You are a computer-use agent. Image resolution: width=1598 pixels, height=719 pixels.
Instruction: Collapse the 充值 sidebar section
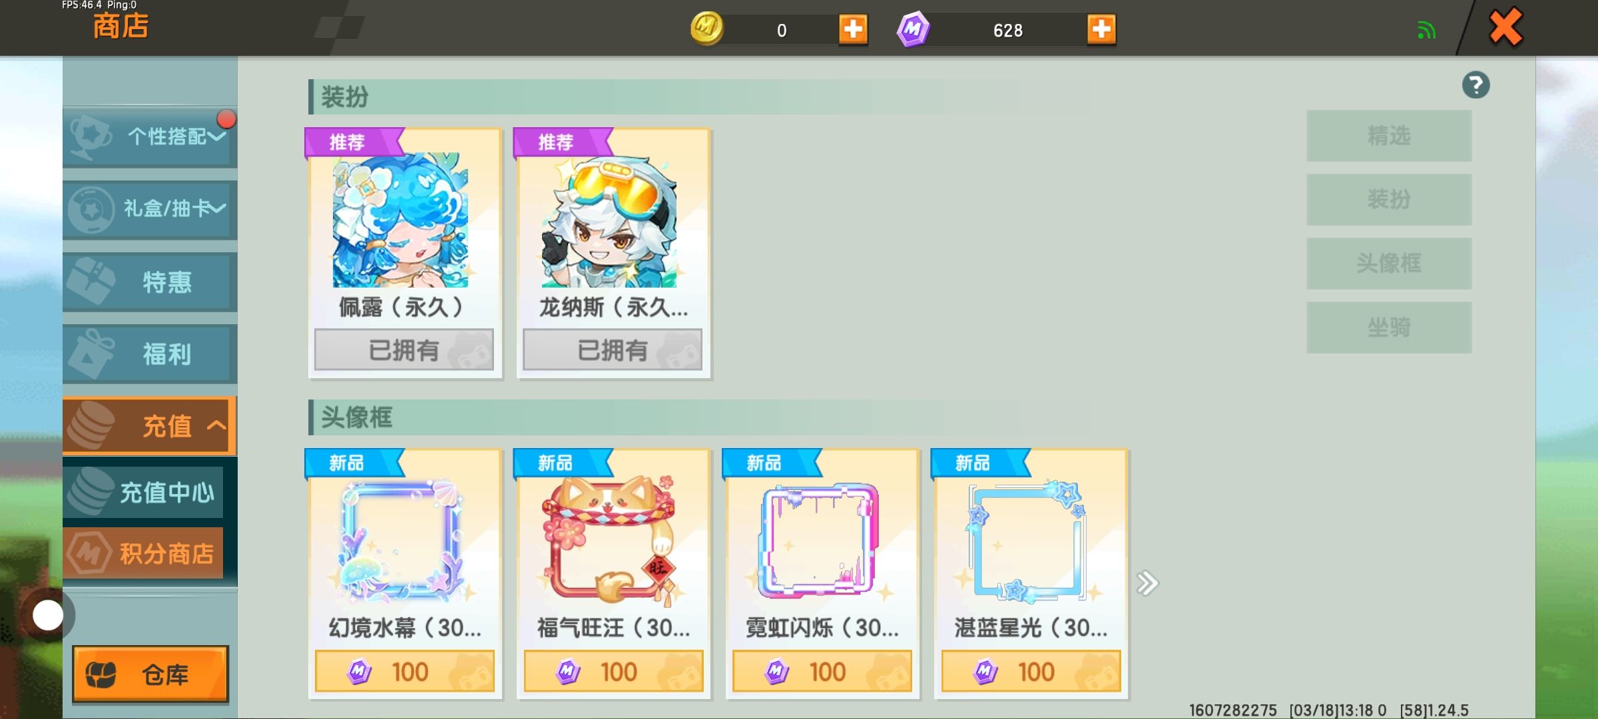150,426
